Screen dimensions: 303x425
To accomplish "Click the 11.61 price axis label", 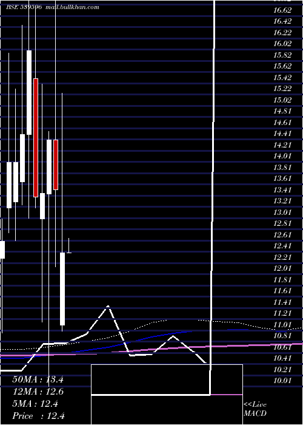I will (283, 291).
